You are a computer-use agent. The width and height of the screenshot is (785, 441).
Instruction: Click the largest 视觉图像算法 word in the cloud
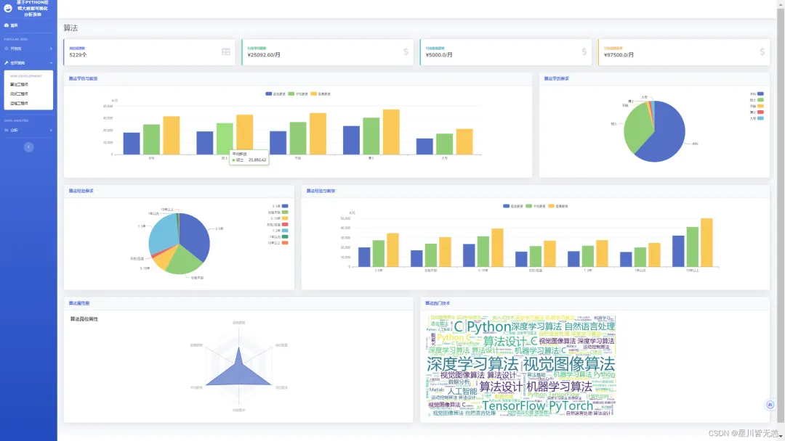pyautogui.click(x=568, y=364)
